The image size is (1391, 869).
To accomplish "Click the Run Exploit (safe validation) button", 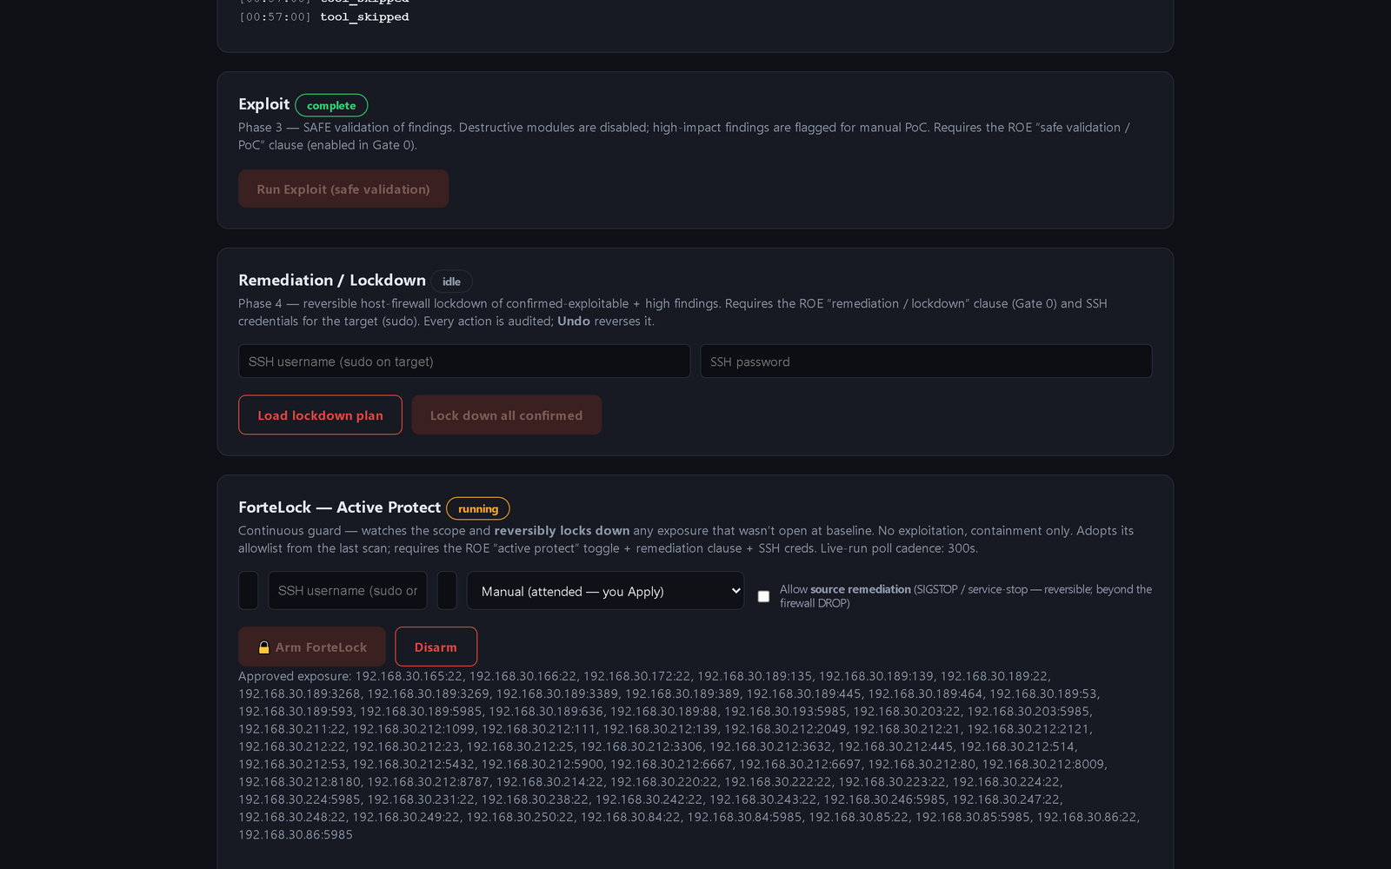I will (x=343, y=189).
